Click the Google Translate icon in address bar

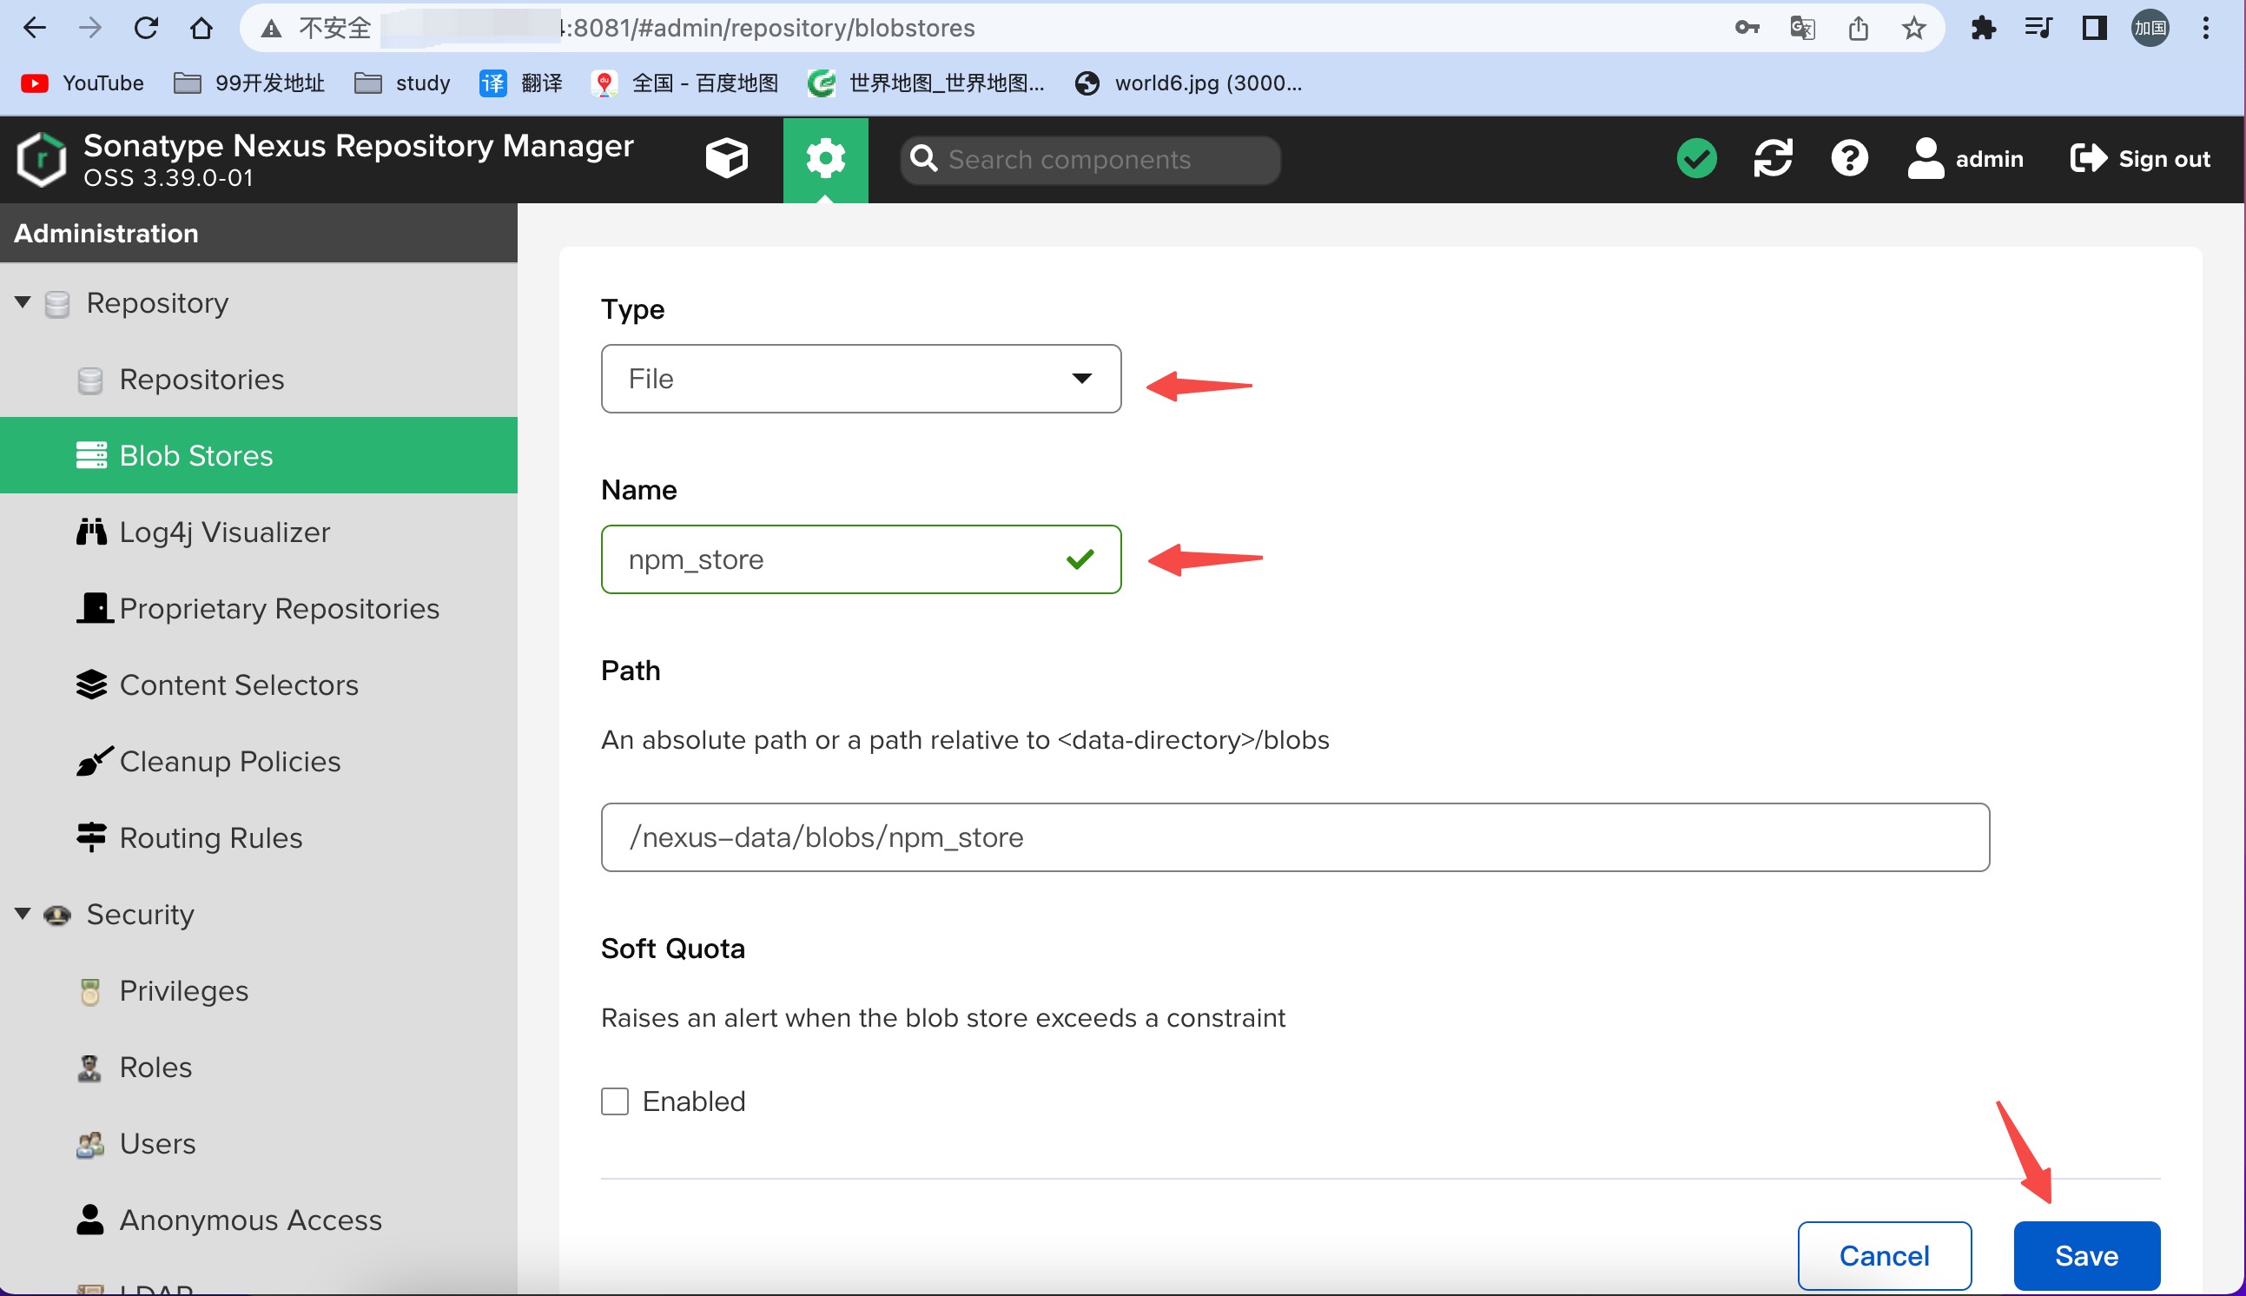pyautogui.click(x=1802, y=28)
